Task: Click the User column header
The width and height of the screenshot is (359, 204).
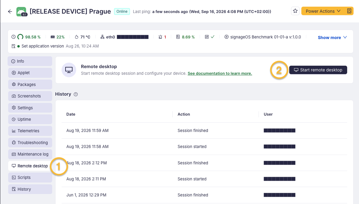Action: point(268,114)
